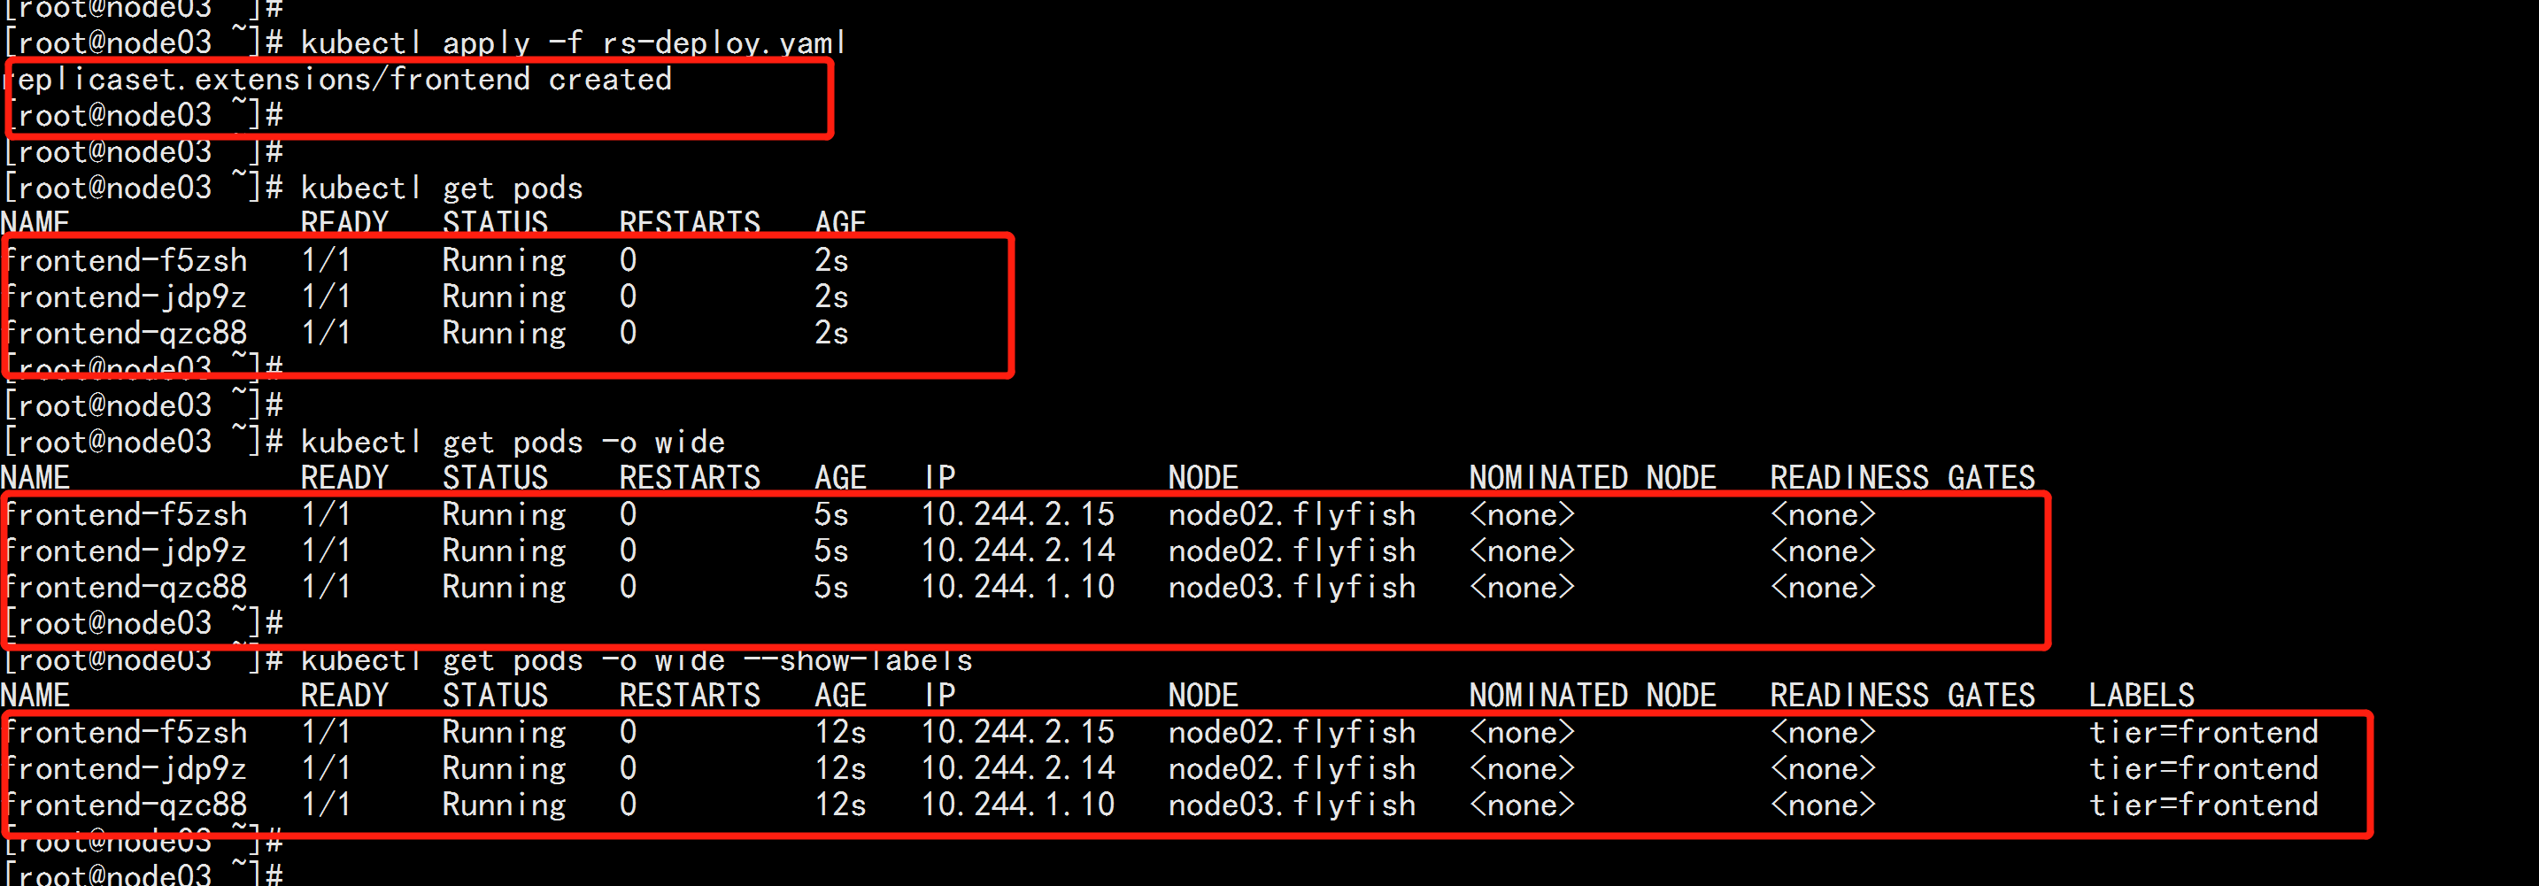Image resolution: width=2539 pixels, height=886 pixels.
Task: Click 'tier=frontend' label in the frontend-f5zsh row
Action: 2203,732
